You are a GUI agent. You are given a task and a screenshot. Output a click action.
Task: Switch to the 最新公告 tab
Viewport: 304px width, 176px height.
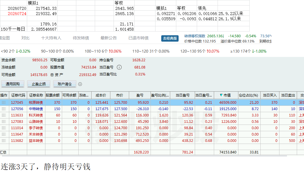click(109, 38)
